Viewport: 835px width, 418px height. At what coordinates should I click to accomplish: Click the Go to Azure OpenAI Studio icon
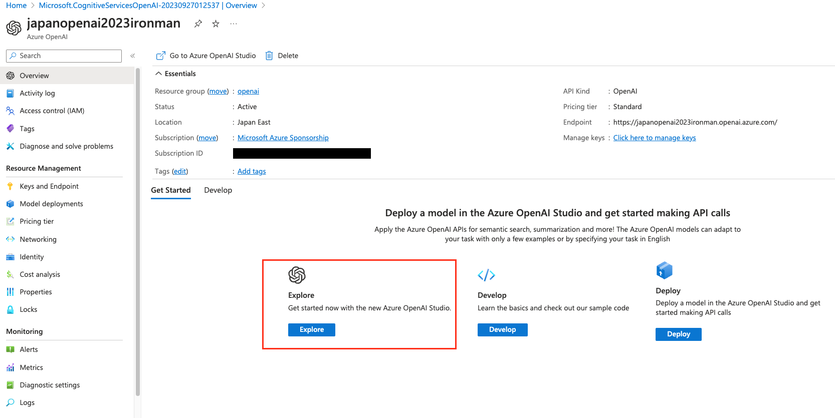click(x=161, y=56)
